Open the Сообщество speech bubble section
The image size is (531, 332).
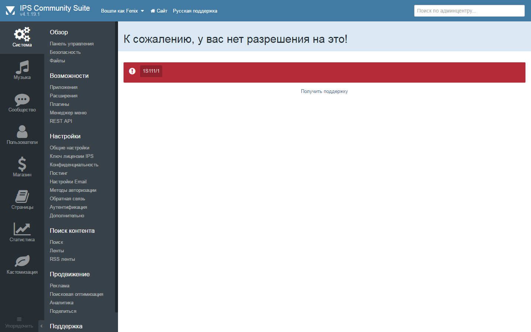tap(22, 103)
